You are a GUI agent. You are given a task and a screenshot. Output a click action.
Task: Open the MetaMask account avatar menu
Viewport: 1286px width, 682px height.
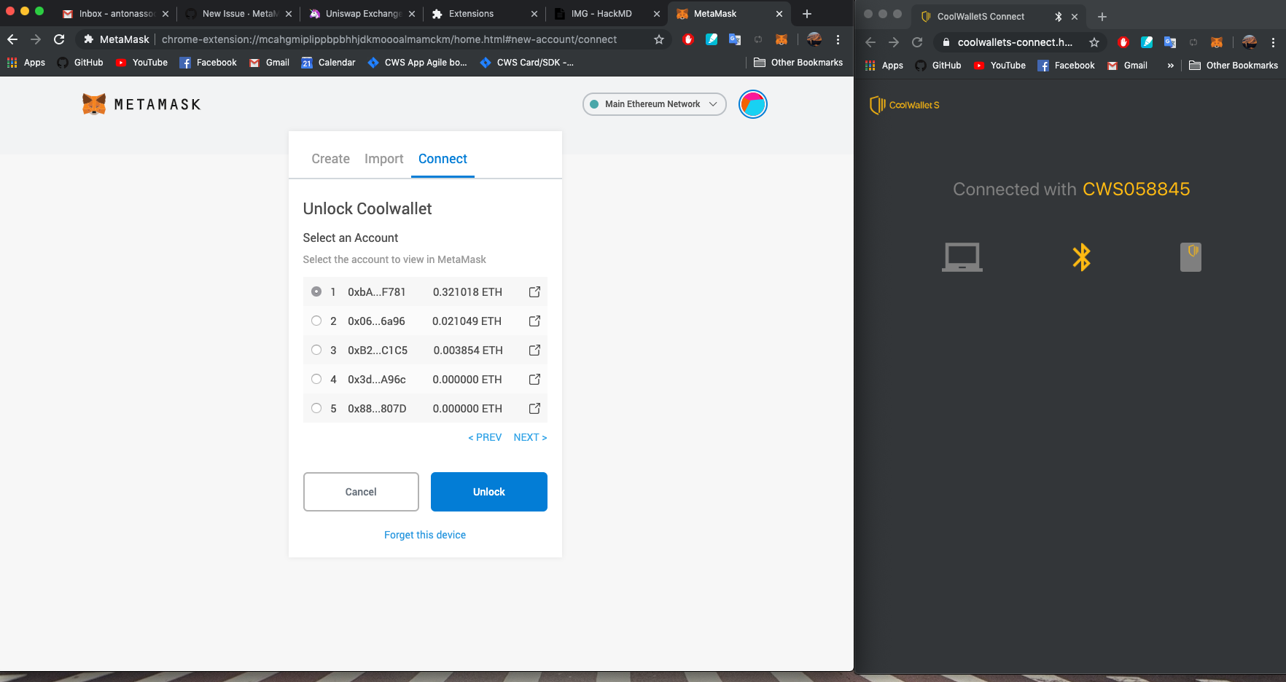click(x=752, y=104)
